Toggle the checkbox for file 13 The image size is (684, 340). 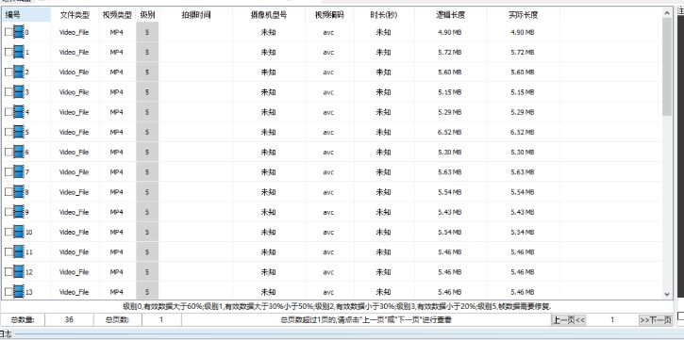tap(8, 292)
